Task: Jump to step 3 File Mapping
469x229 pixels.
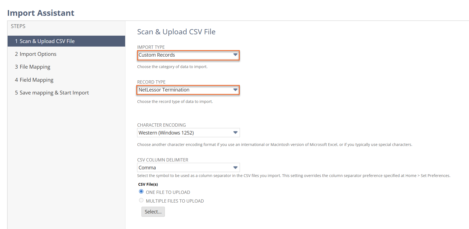Action: 35,67
